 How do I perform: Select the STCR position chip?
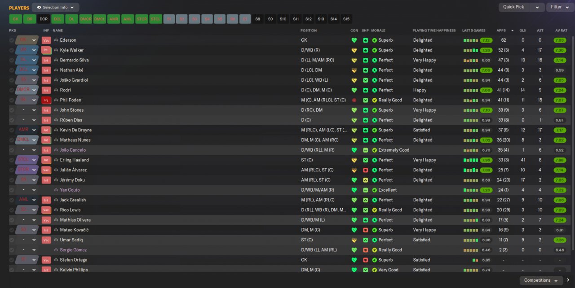142,19
